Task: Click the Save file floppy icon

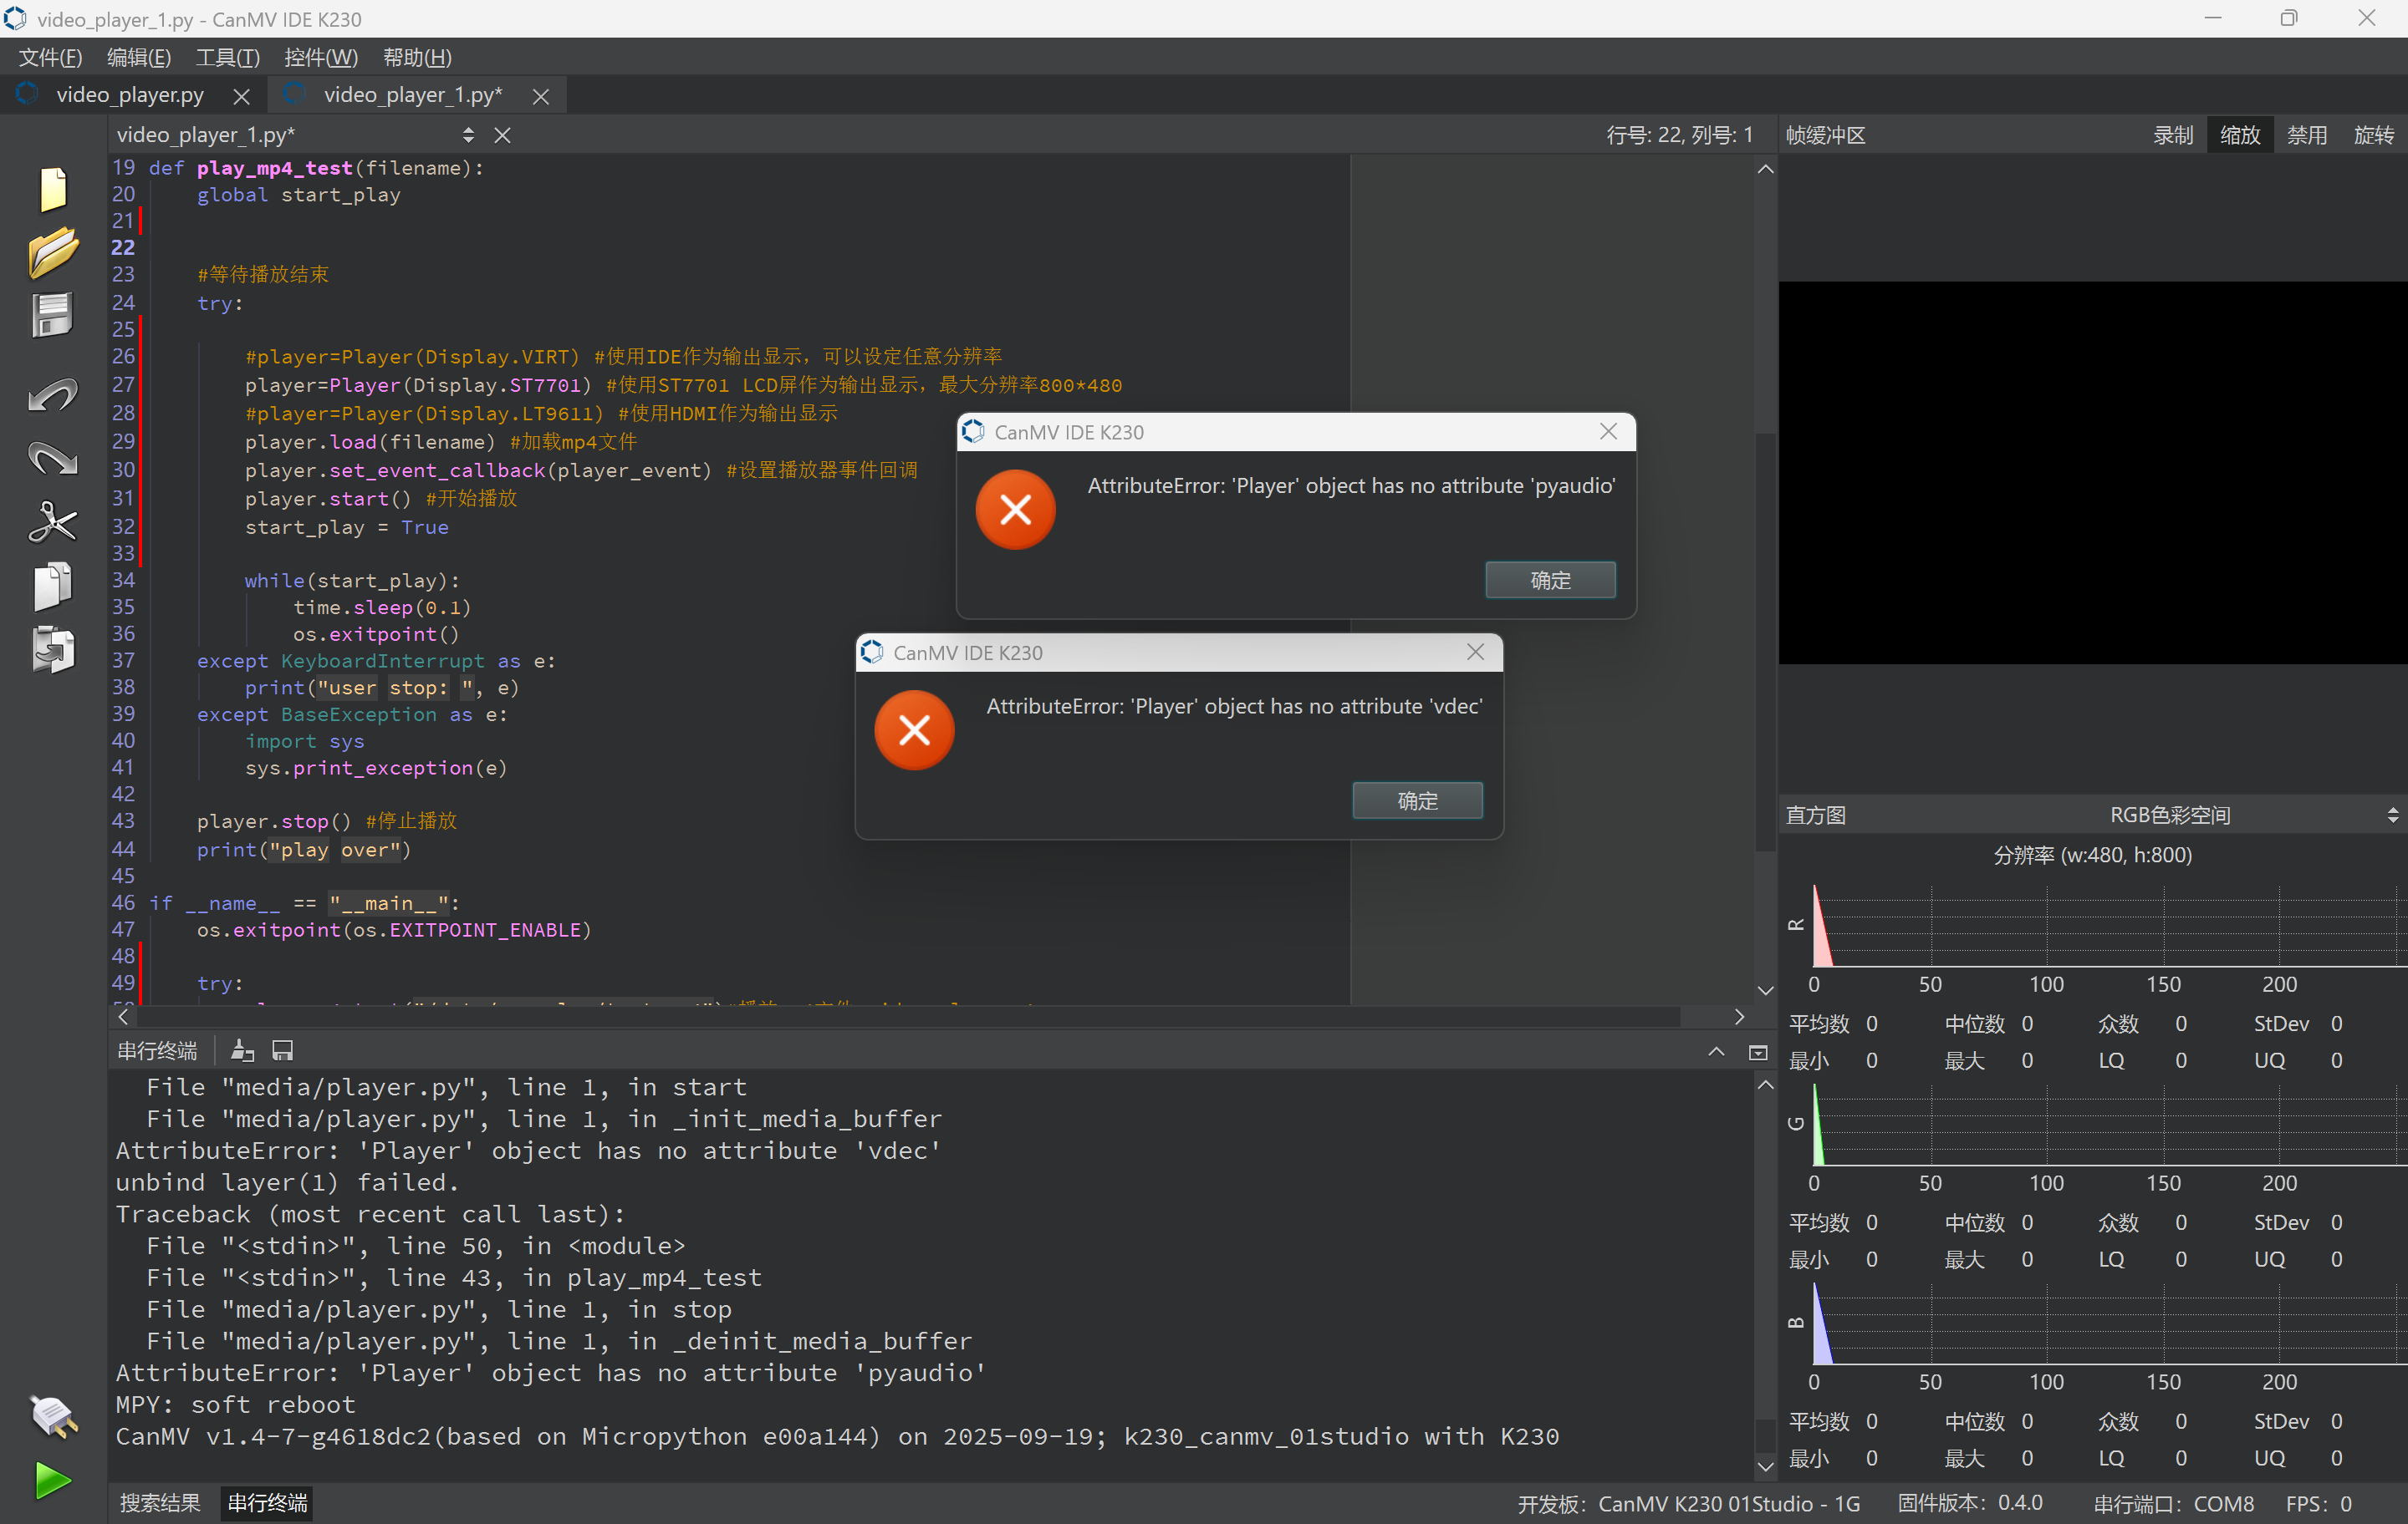Action: click(53, 316)
